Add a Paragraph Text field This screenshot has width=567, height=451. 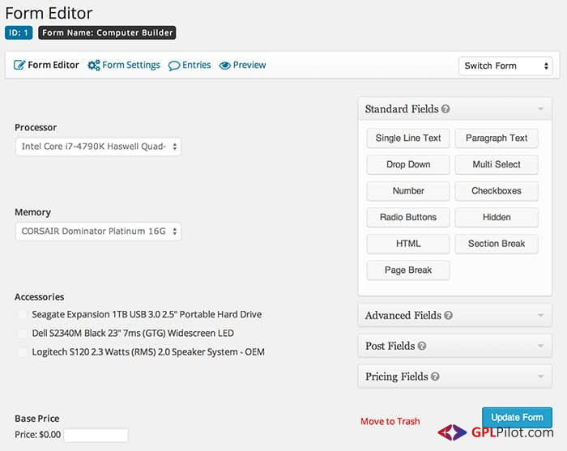coord(497,138)
